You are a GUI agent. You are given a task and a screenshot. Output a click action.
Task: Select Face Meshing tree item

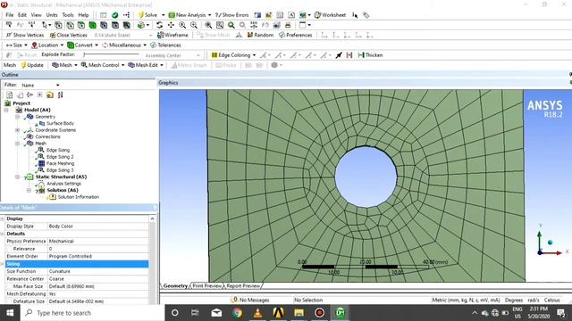(60, 163)
